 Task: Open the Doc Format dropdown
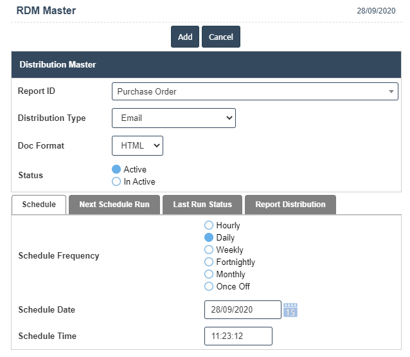[138, 146]
